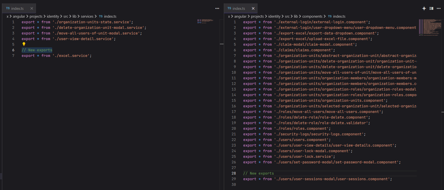Open More Actions menu in right editor group
This screenshot has width=444, height=190.
tap(439, 8)
